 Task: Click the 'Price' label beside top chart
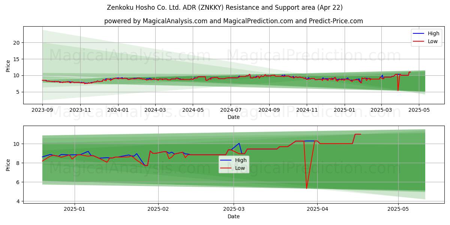(x=8, y=65)
